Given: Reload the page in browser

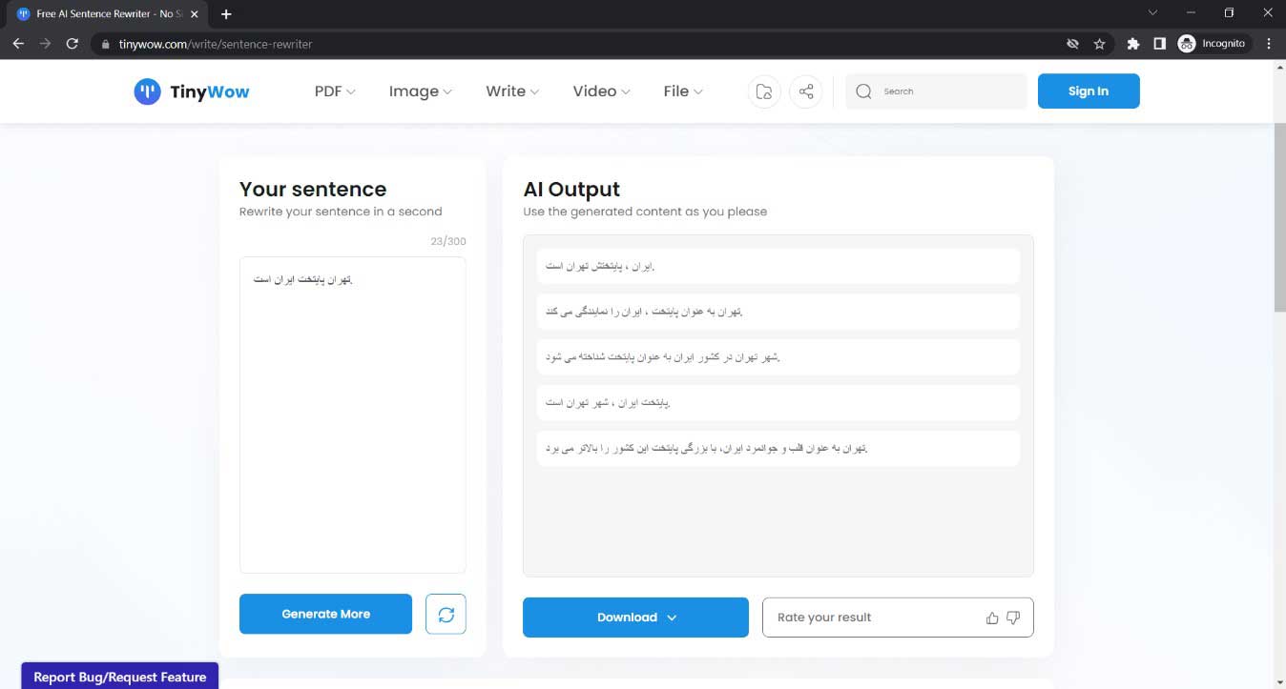Looking at the screenshot, I should [x=72, y=44].
